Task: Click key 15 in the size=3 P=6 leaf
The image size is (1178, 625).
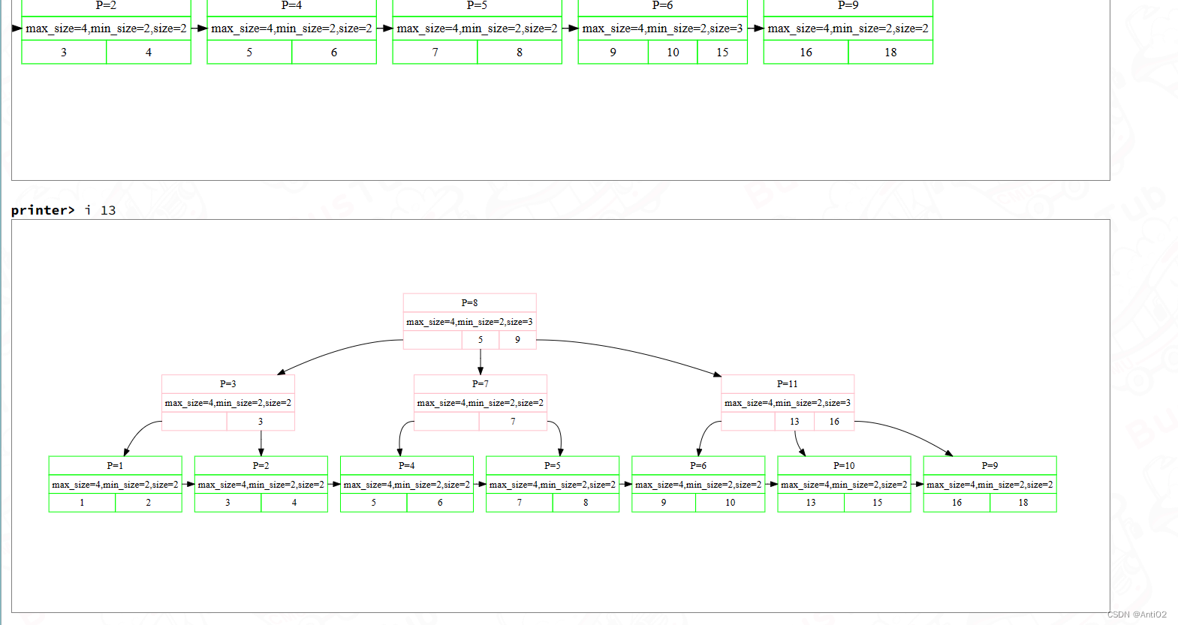Action: [722, 53]
